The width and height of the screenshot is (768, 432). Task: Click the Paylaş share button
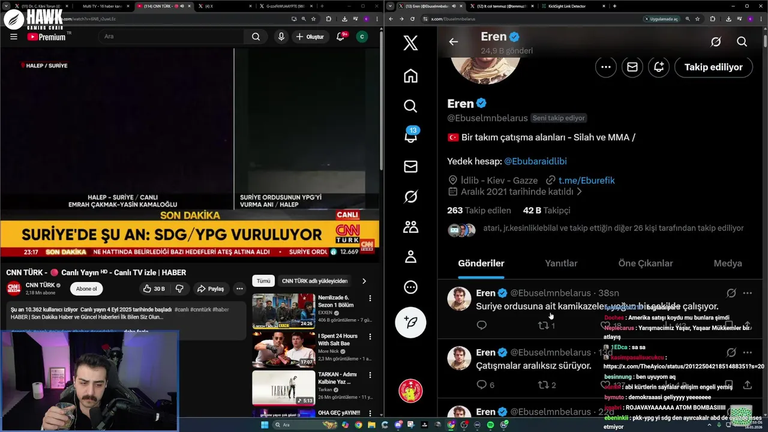tap(211, 289)
